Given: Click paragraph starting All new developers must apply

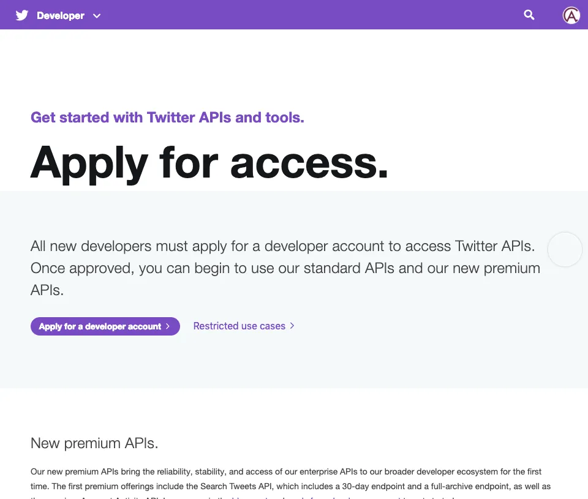Looking at the screenshot, I should (x=285, y=268).
